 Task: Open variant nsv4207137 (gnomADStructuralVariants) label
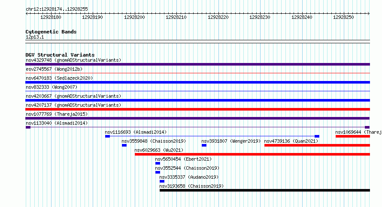[x=73, y=105]
